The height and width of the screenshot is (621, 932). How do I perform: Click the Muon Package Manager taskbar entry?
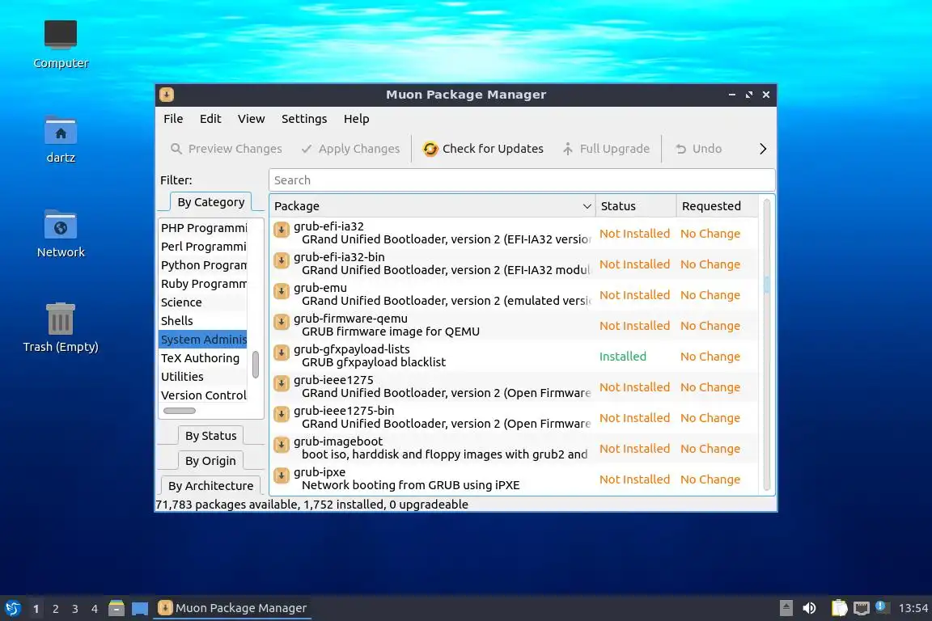232,608
